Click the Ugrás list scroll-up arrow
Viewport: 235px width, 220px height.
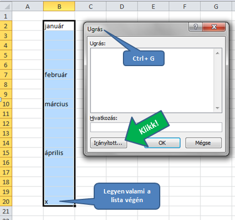218,53
